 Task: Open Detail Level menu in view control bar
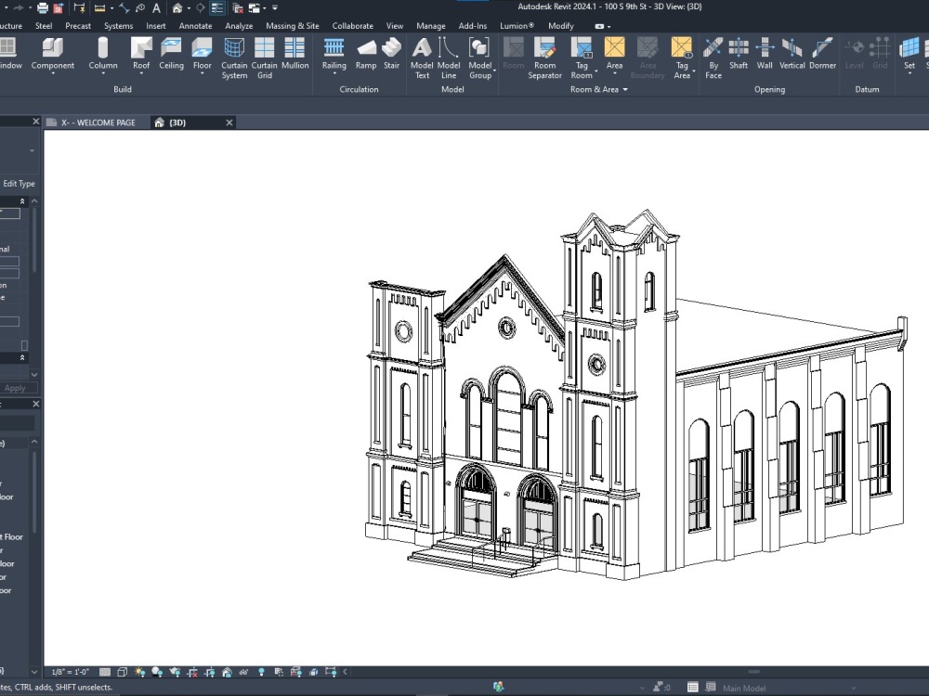point(105,672)
